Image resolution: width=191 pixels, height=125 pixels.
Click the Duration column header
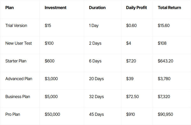coord(97,8)
